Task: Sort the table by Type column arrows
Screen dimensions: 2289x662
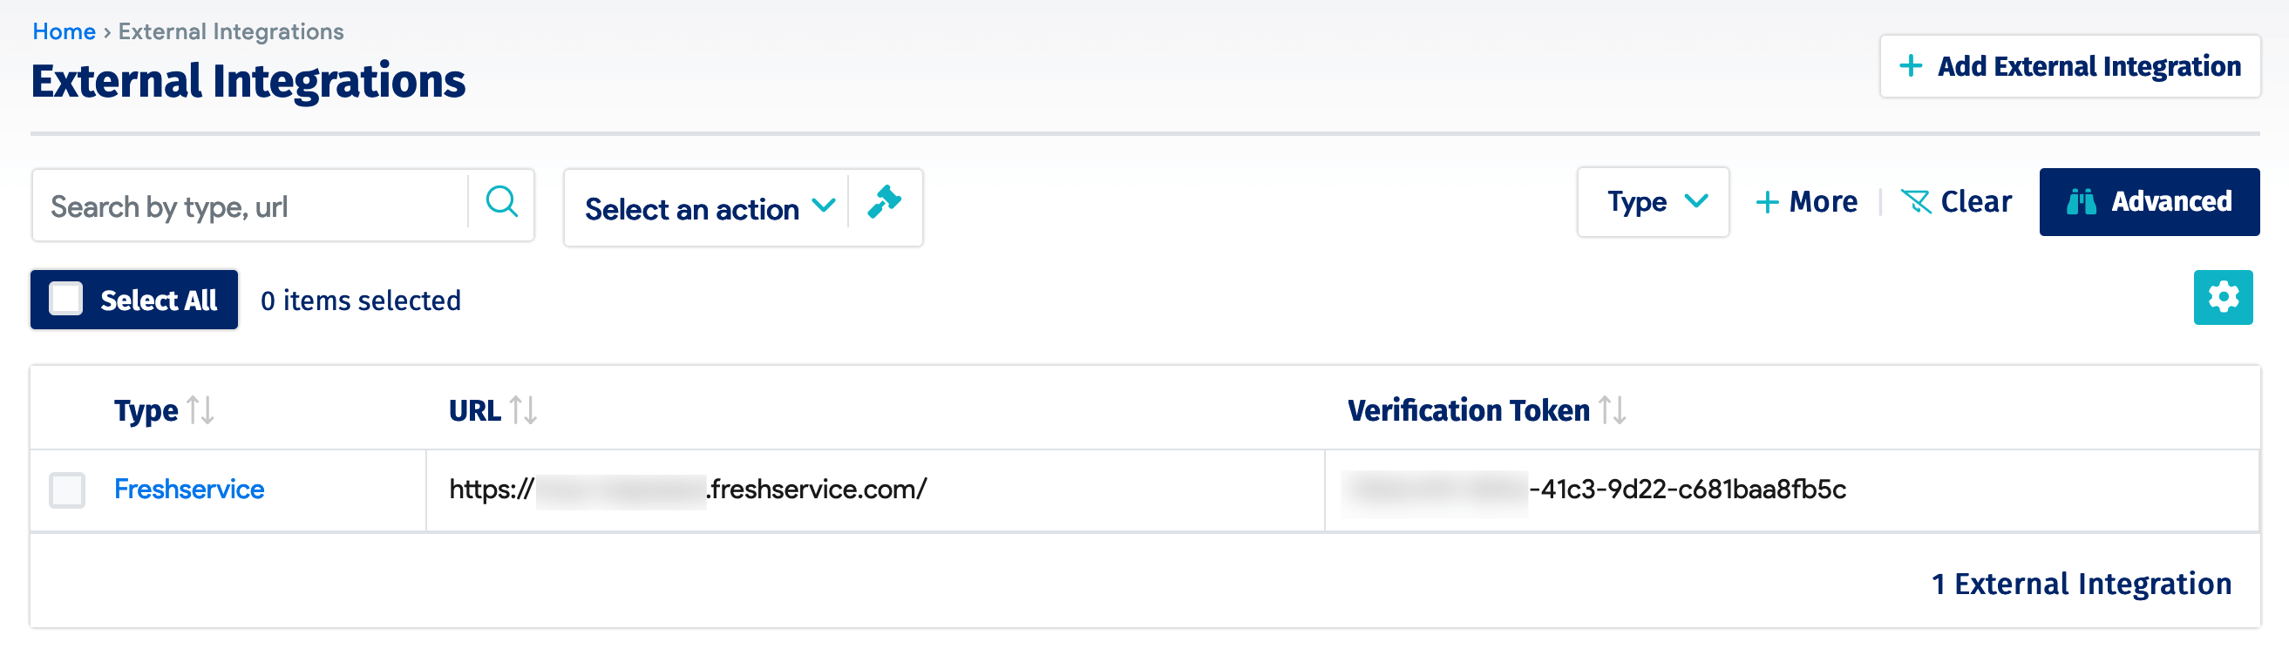Action: (200, 409)
